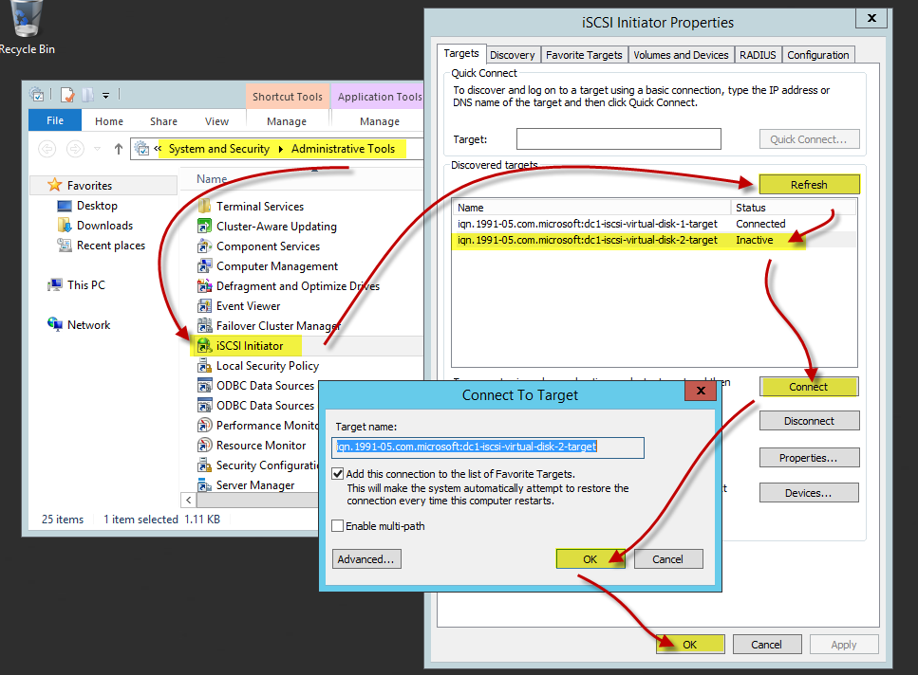Click the Properties icon in Quick Access Toolbar

point(68,95)
